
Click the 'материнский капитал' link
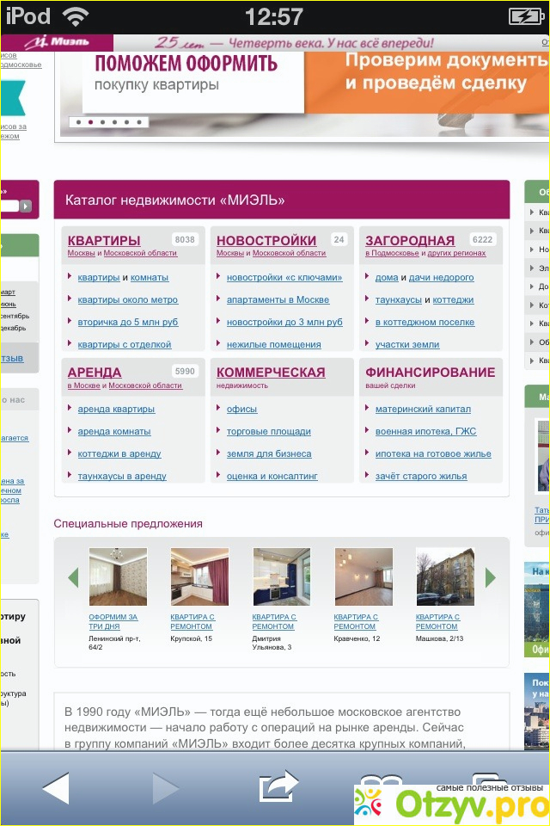(x=423, y=410)
